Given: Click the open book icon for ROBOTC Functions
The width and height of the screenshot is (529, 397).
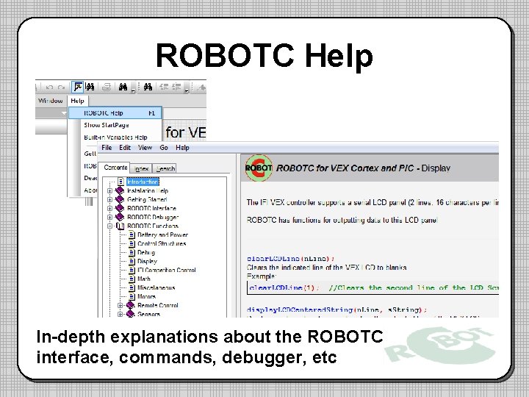Looking at the screenshot, I should [x=120, y=226].
